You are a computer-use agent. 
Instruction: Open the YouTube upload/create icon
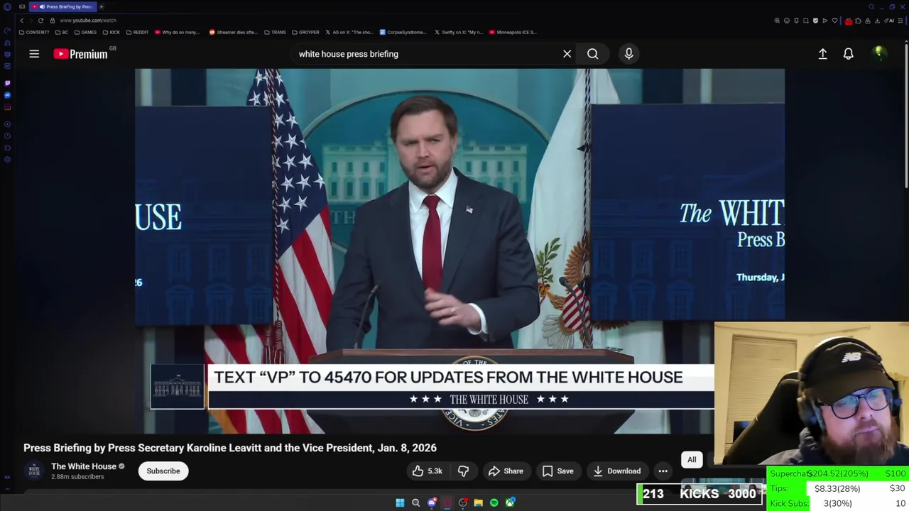[x=822, y=54]
